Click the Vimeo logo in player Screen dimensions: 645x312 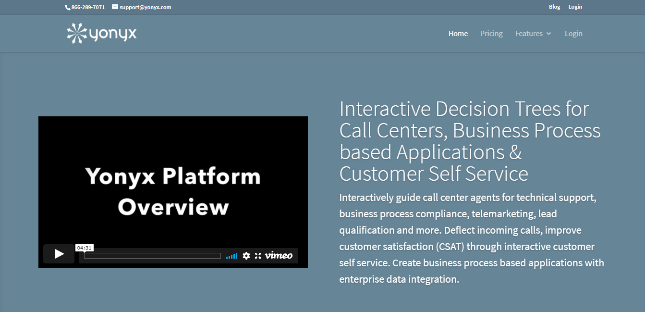pos(279,255)
